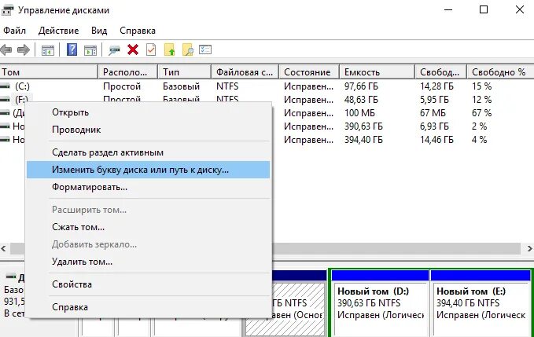Choose Удалить том from the context menu
Screen dimensions: 534x337
[x=148, y=262]
